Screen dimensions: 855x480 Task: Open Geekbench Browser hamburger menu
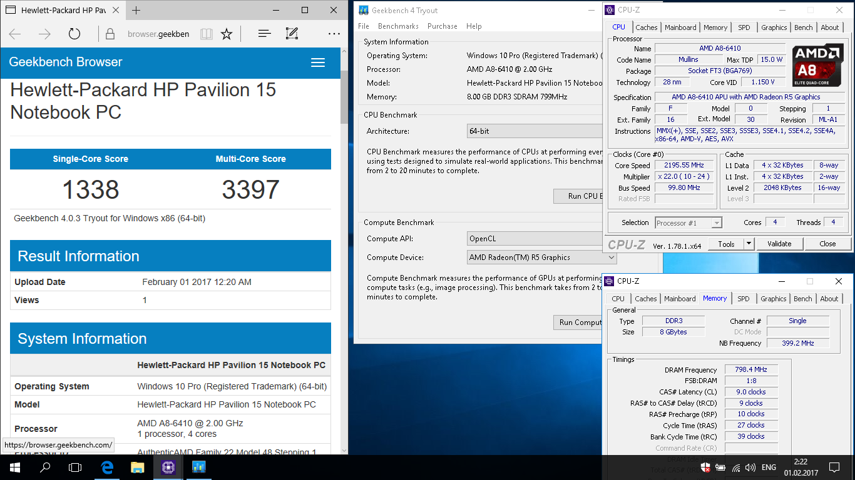tap(318, 62)
